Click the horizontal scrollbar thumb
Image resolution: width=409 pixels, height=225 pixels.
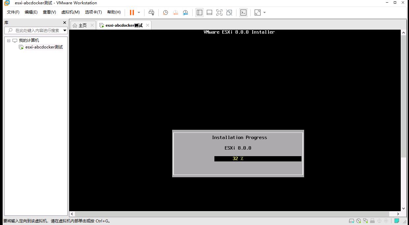tap(232, 214)
